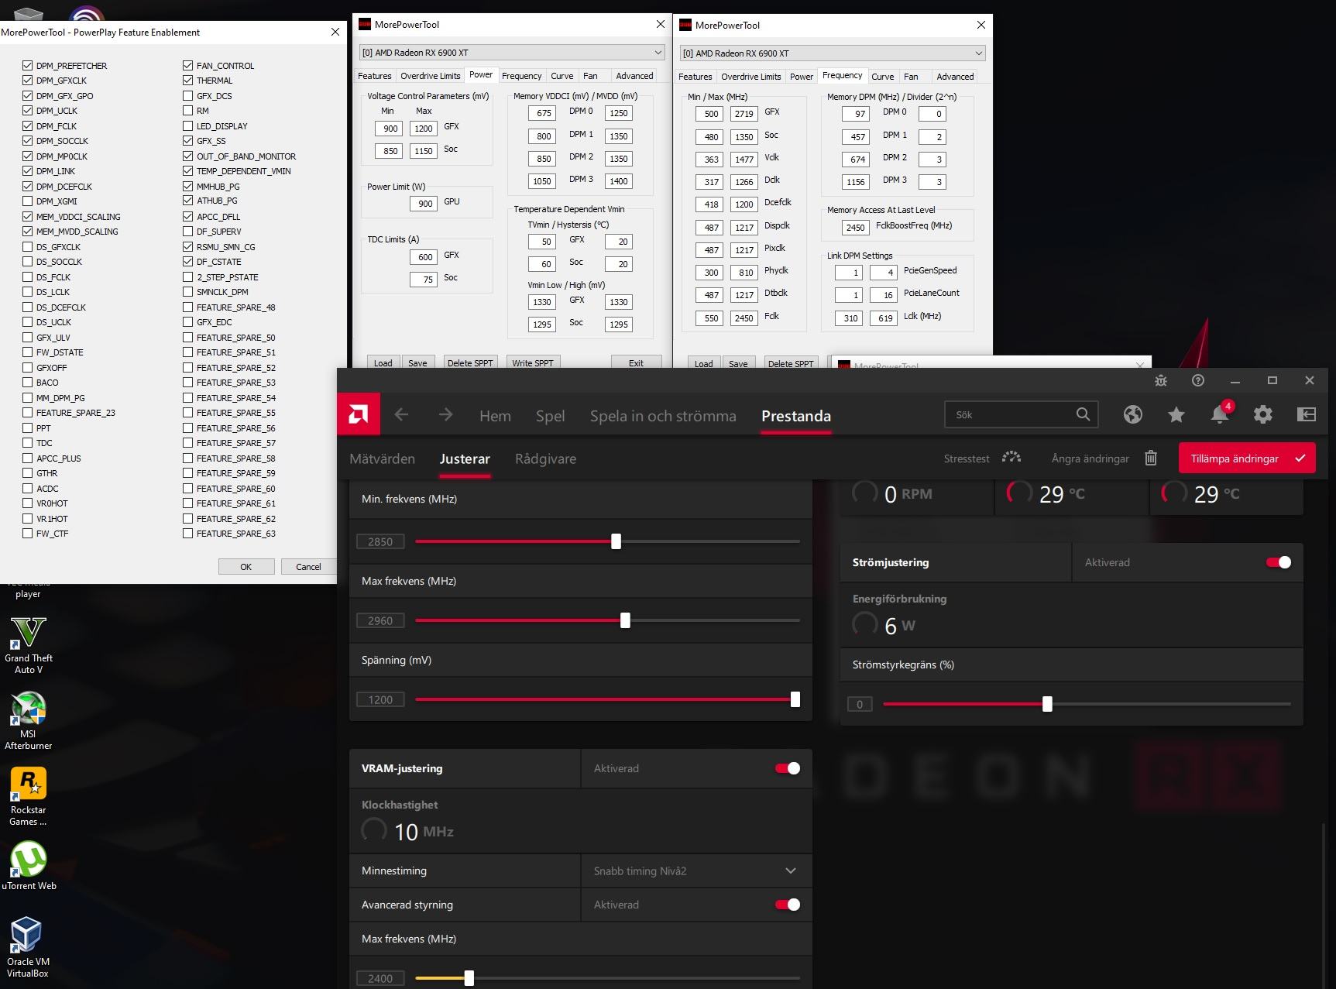The width and height of the screenshot is (1336, 989).
Task: Go to the Spel section
Action: pos(550,416)
